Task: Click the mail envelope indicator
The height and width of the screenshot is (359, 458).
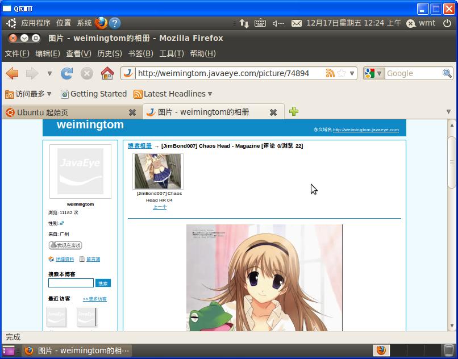Action: tap(297, 23)
